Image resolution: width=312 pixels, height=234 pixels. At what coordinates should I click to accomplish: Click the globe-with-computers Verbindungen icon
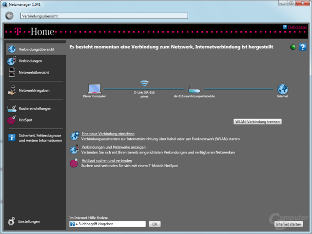tap(12, 60)
